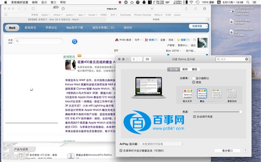Open the 编辑 menu
The image size is (261, 162).
click(x=35, y=2)
